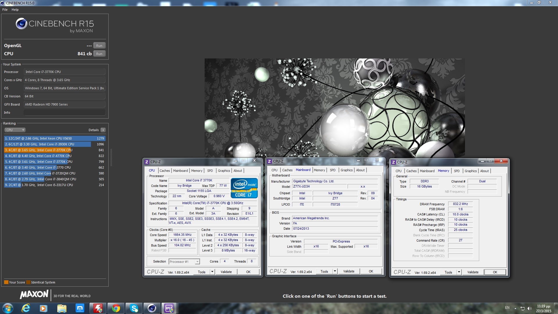Screen dimensions: 558x314
Task: Switch to CPU tab in right CPU-Z window
Action: click(x=398, y=171)
